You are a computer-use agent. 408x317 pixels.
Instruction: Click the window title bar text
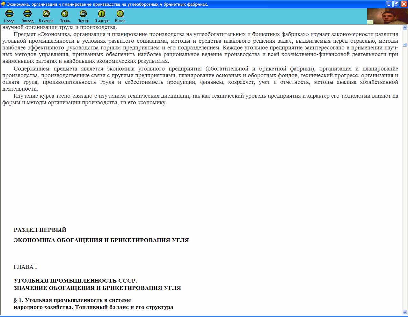click(108, 4)
